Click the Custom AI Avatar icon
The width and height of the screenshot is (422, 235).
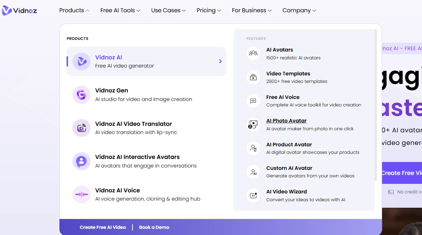(x=253, y=172)
